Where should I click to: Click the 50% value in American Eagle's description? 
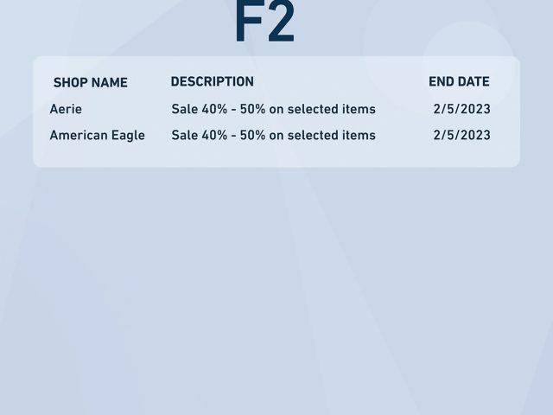[252, 135]
